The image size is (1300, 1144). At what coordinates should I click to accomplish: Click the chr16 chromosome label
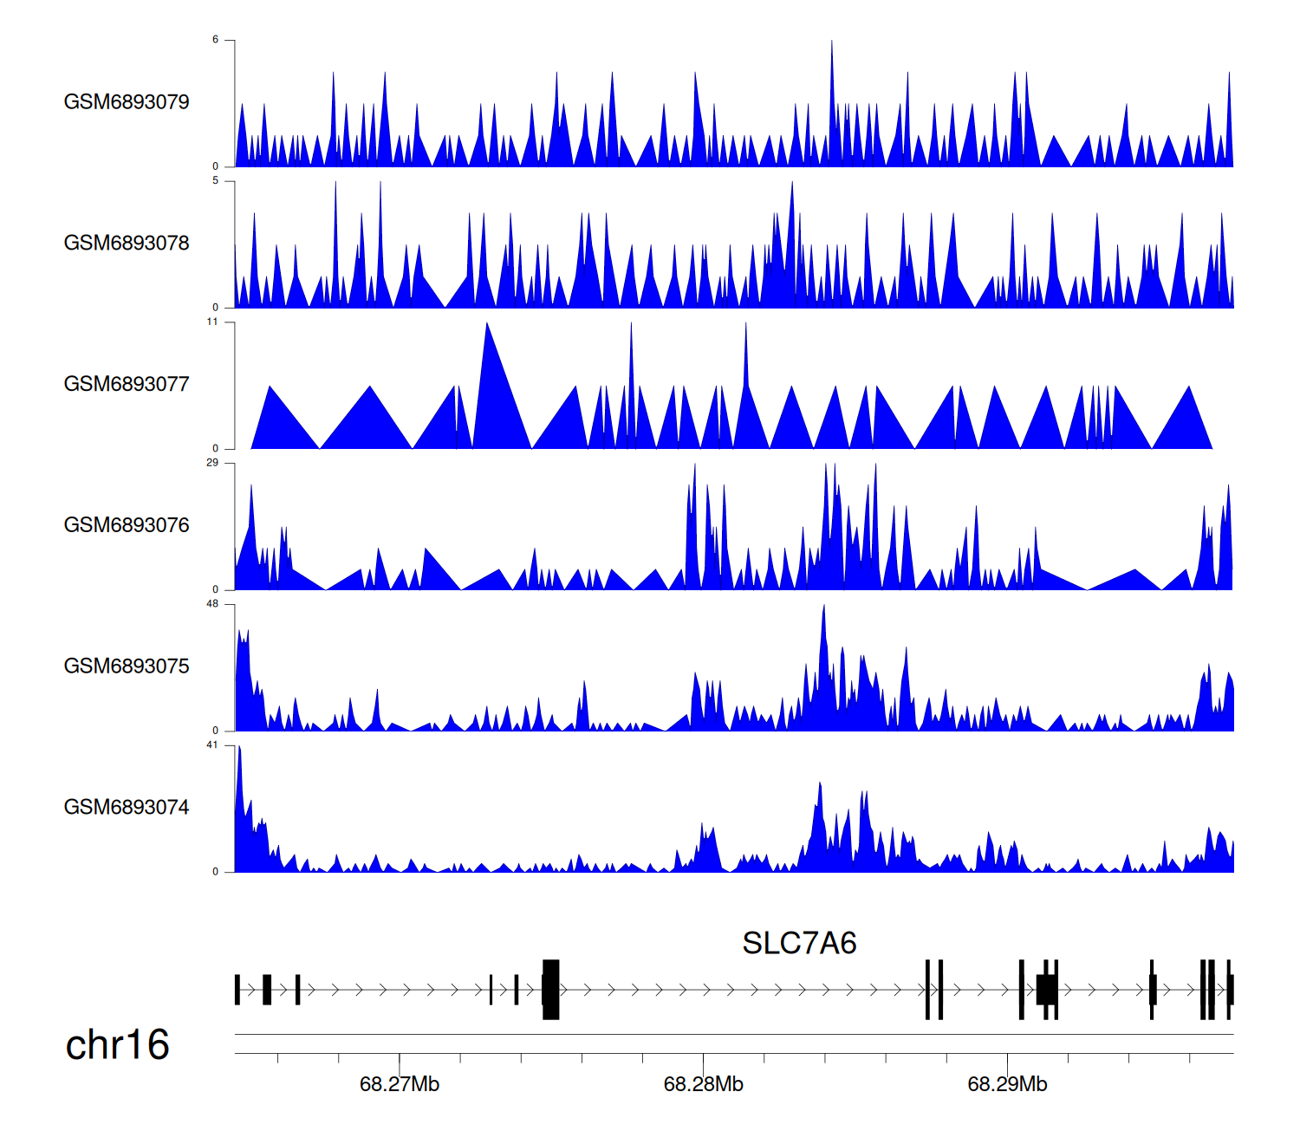click(117, 1044)
